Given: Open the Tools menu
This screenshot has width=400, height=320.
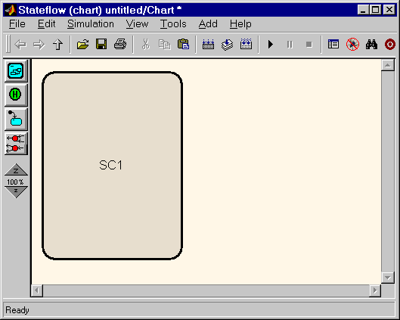Looking at the screenshot, I should (173, 24).
